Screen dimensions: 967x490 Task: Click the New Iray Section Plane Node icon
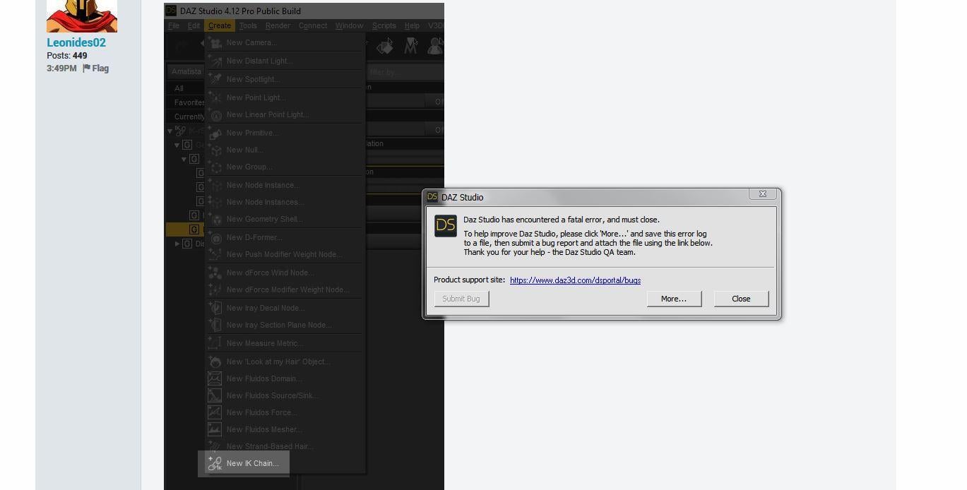(x=215, y=325)
